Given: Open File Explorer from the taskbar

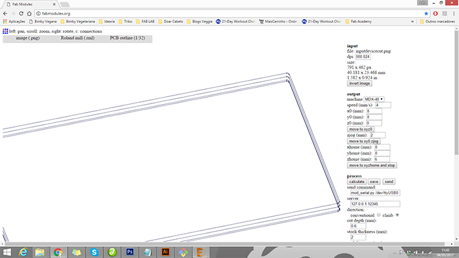Looking at the screenshot, I should [40, 252].
